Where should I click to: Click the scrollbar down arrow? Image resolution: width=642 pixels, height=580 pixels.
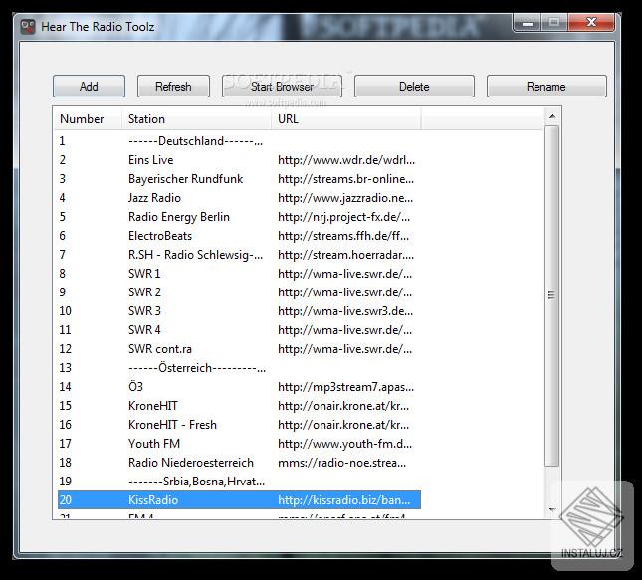coord(552,509)
